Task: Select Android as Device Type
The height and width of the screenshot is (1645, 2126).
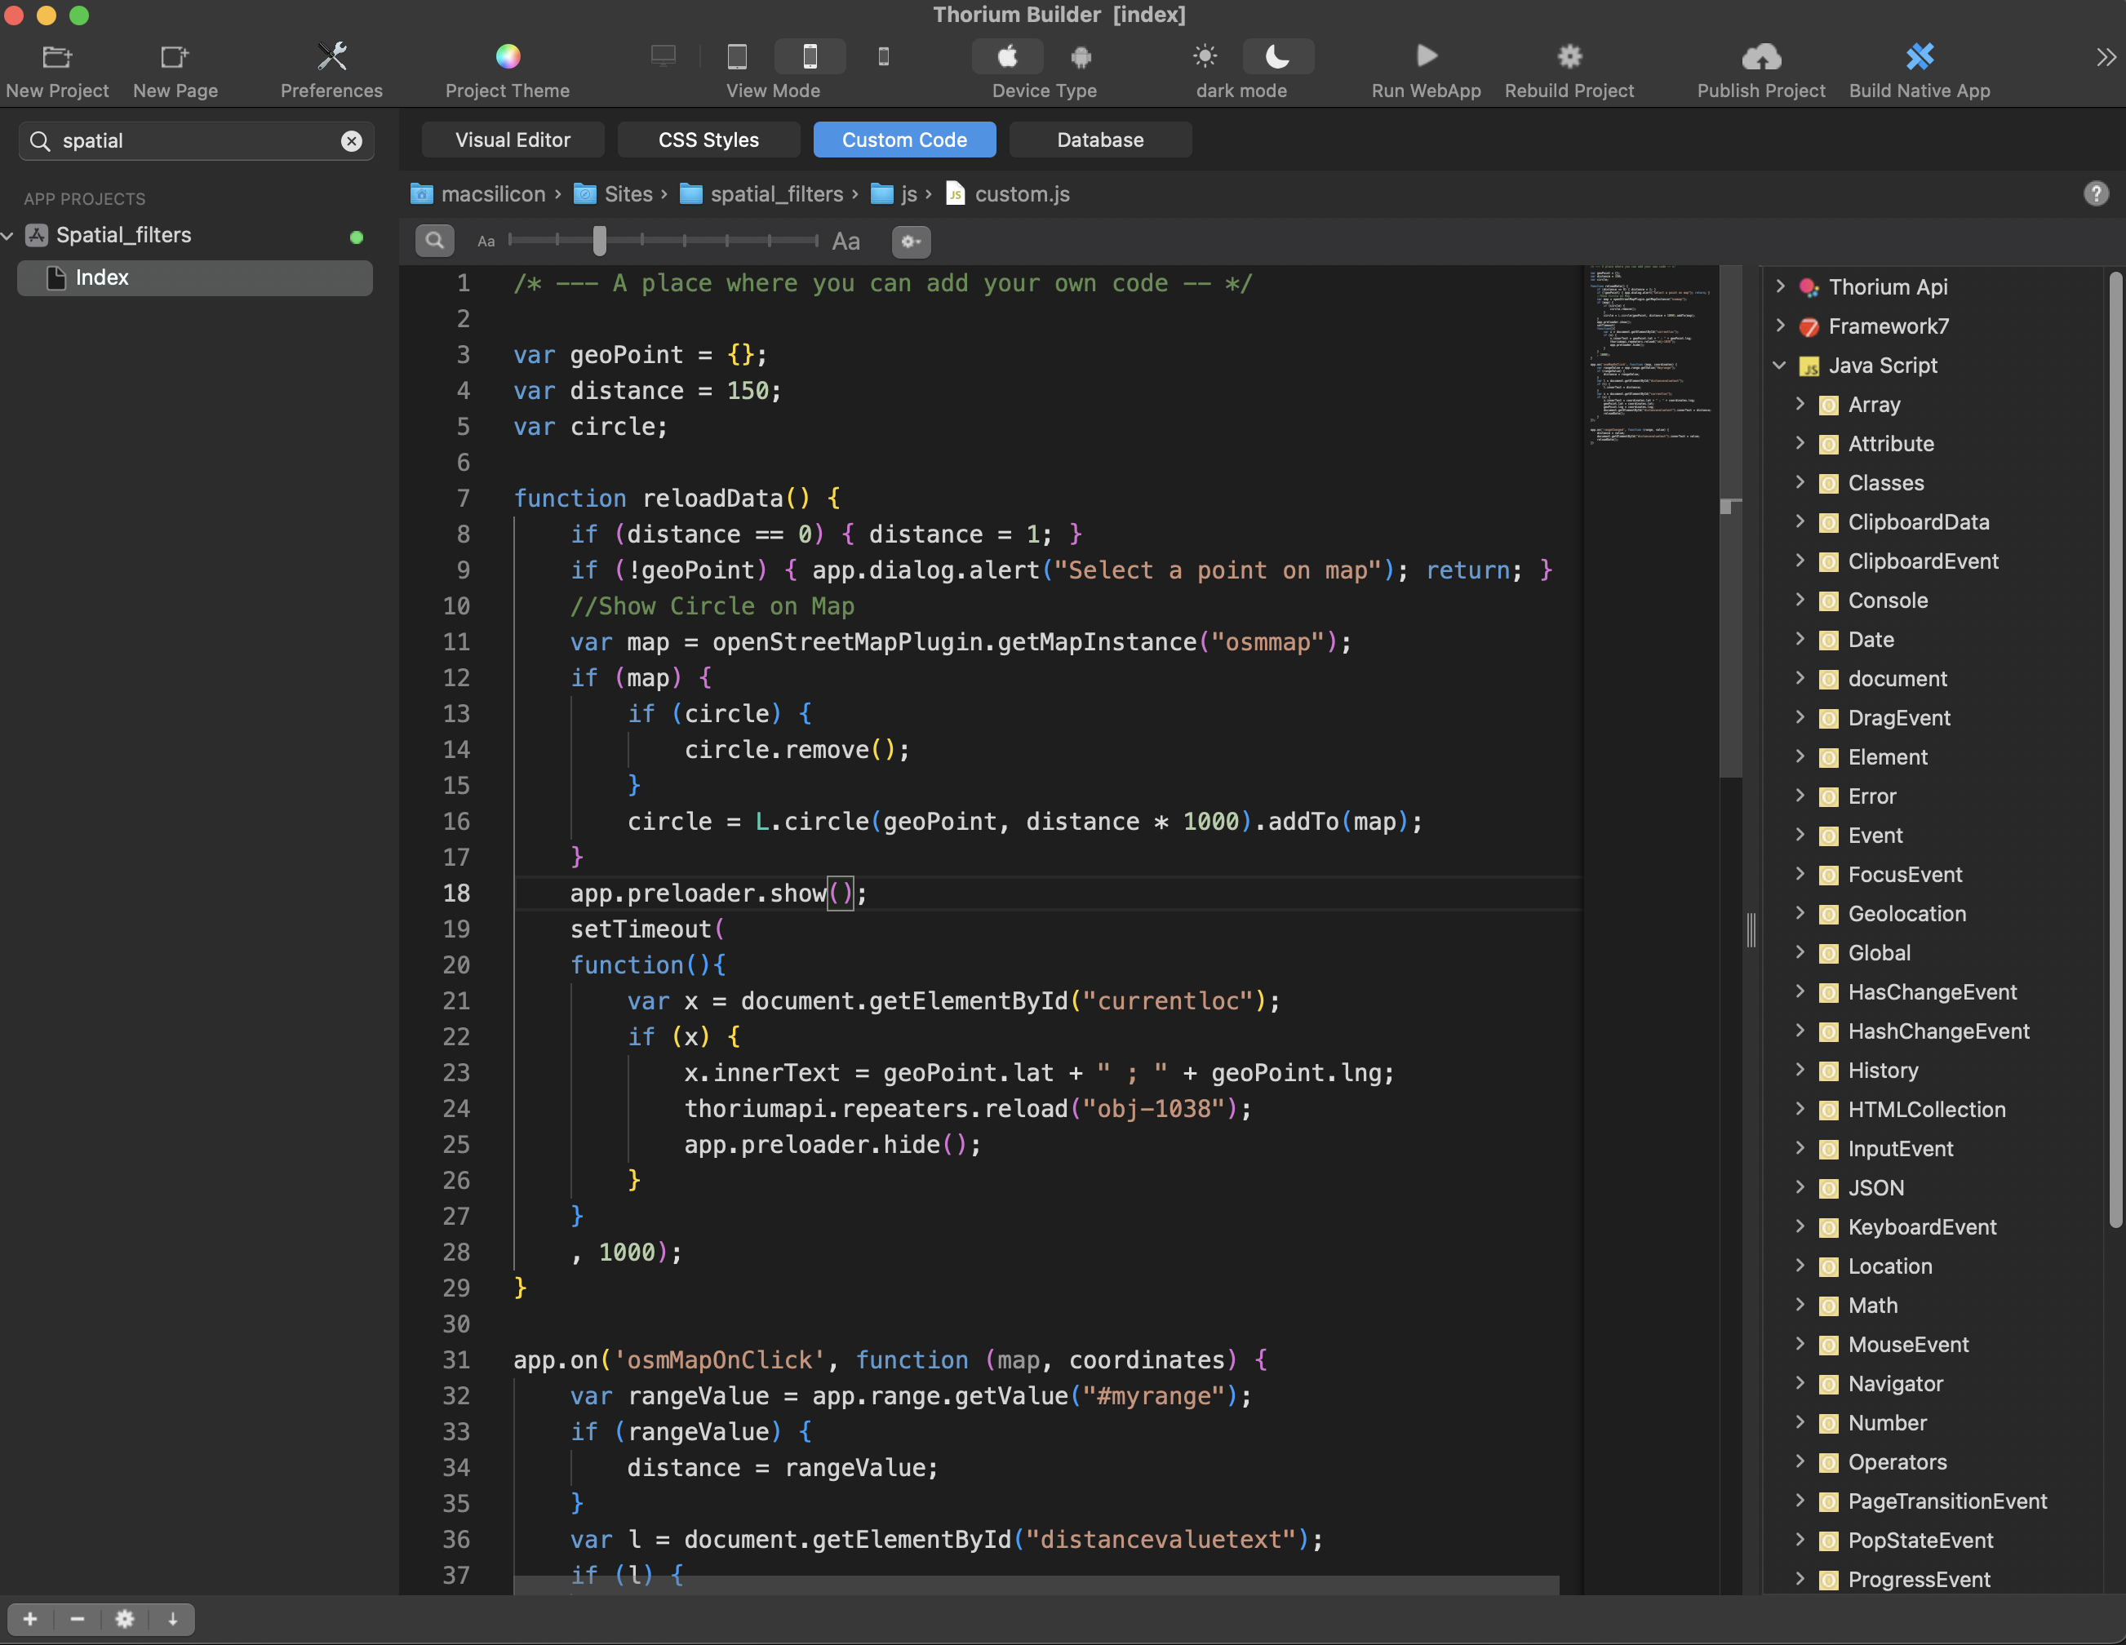Action: (1081, 56)
